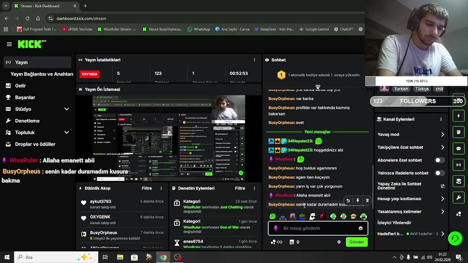Click OXYGENK follow event entry

click(x=122, y=220)
